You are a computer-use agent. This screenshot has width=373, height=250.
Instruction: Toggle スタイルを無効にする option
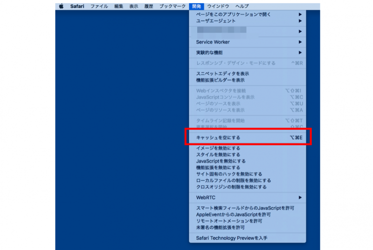218,155
